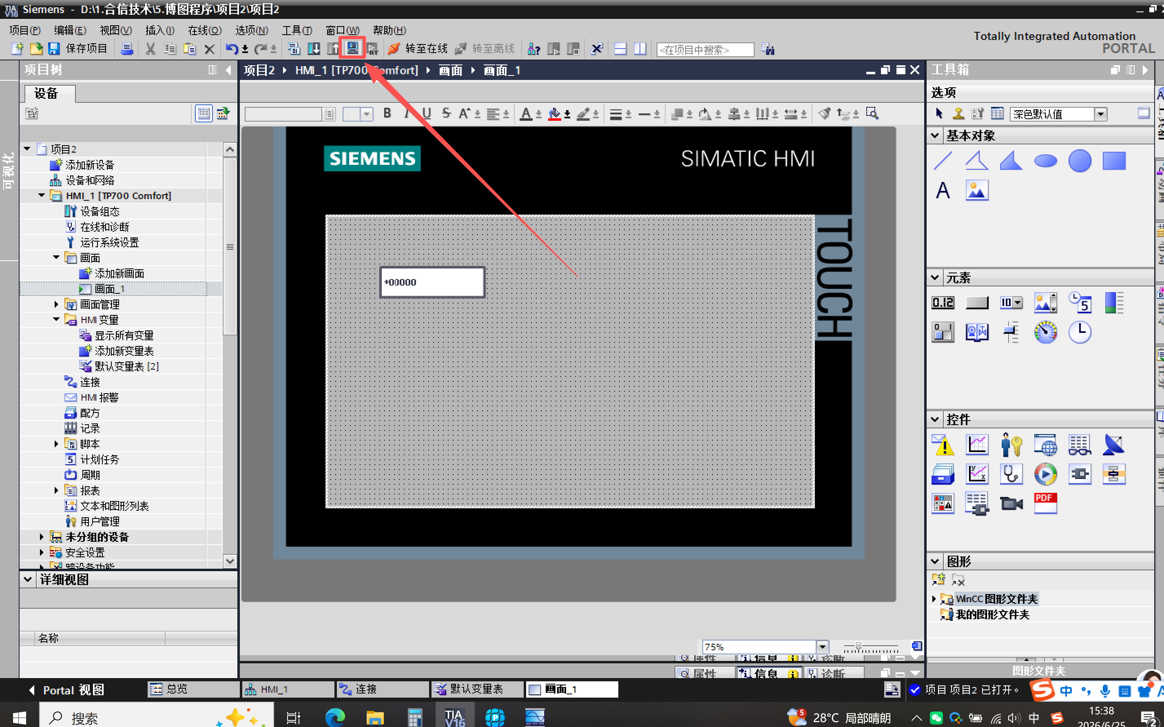
Task: Select the Bar element icon
Action: point(1114,302)
